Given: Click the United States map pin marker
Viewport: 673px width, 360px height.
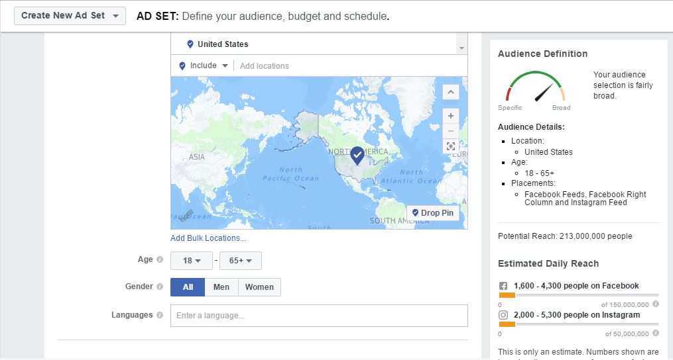Looking at the screenshot, I should pos(357,156).
